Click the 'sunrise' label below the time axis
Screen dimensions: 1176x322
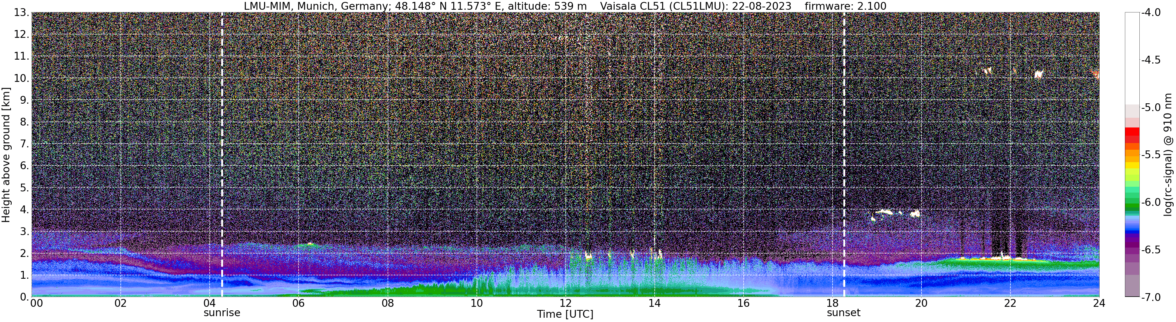[222, 313]
